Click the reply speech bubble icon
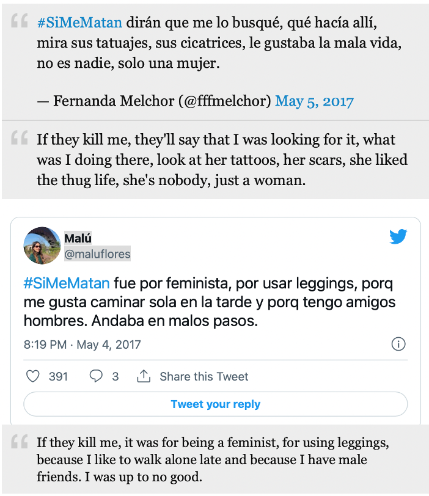The image size is (429, 496). coord(96,376)
